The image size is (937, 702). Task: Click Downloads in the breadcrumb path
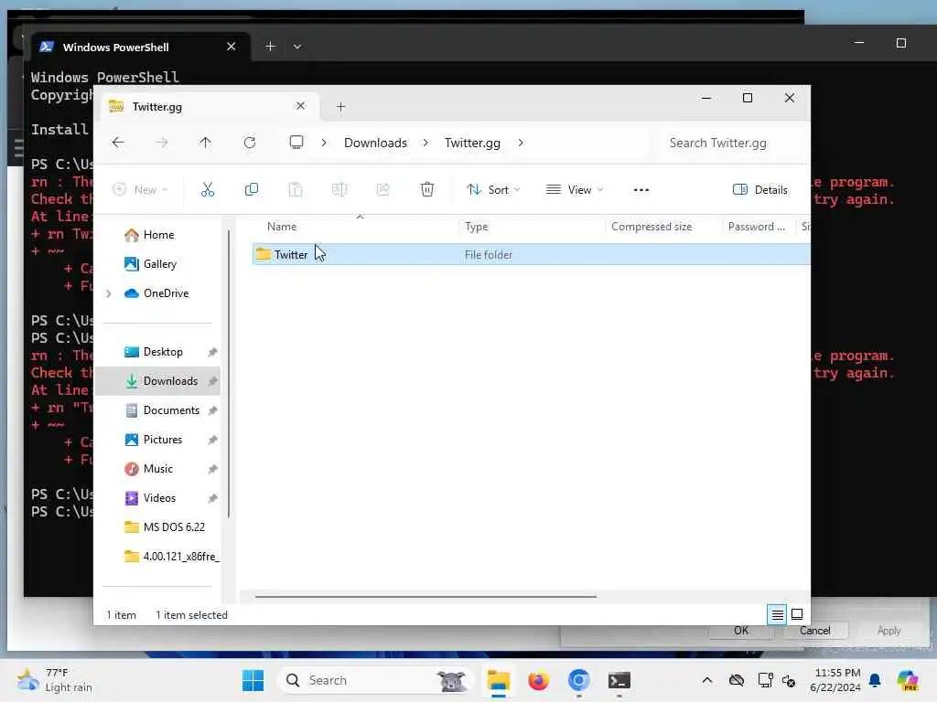click(x=375, y=143)
